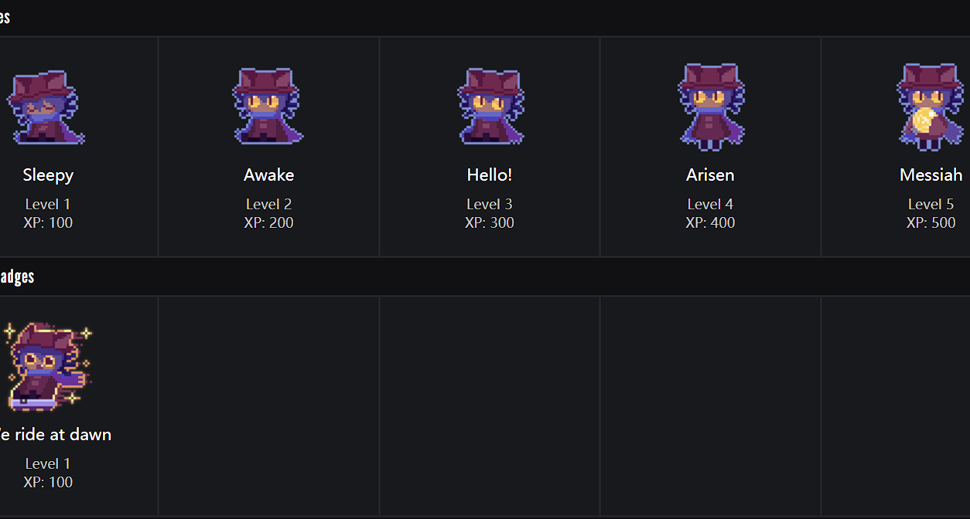Open the Messiah badge title
Screen dimensions: 970x519
pos(931,175)
